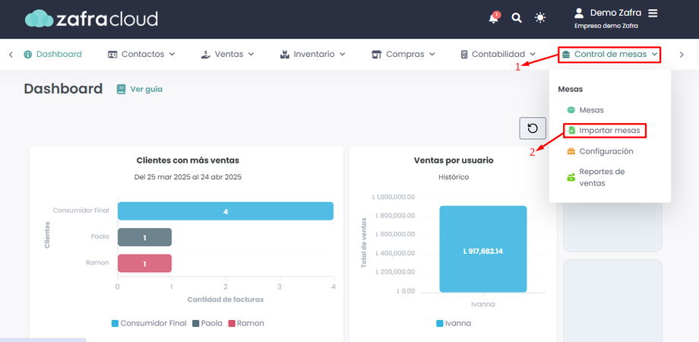Toggle Consumidor Final legend swatch
This screenshot has height=342, width=699.
pyautogui.click(x=115, y=323)
